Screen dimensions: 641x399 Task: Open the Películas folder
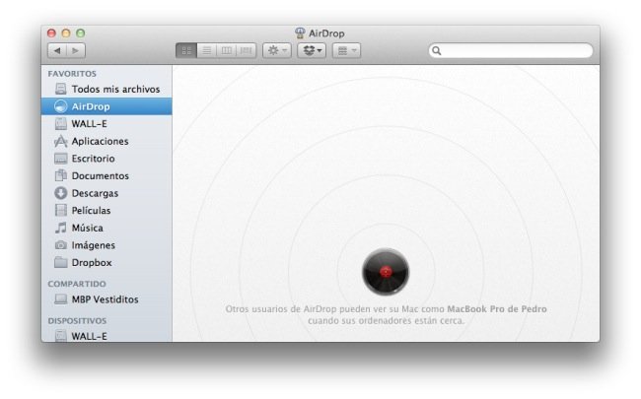[91, 211]
